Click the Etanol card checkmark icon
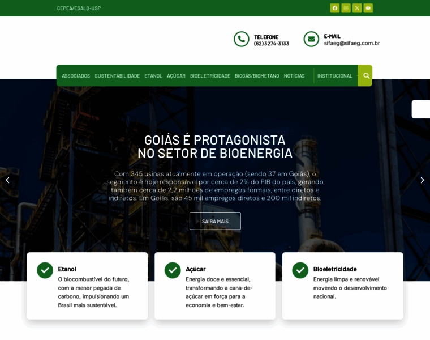 [x=45, y=270]
